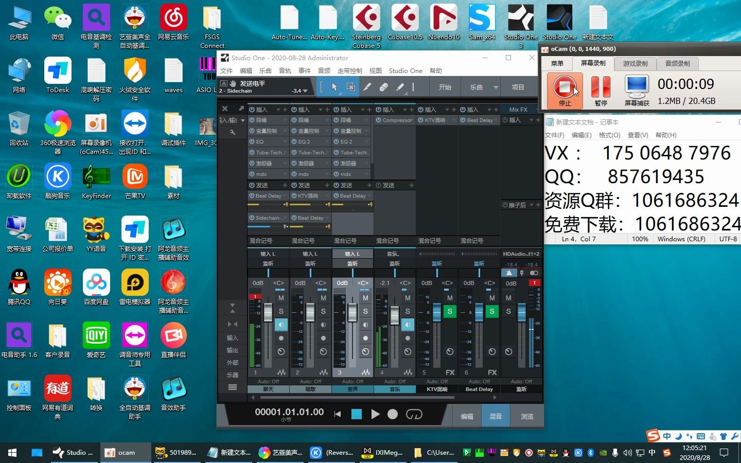
Task: Detach the mixer with the arrow icon
Action: pyautogui.click(x=241, y=109)
